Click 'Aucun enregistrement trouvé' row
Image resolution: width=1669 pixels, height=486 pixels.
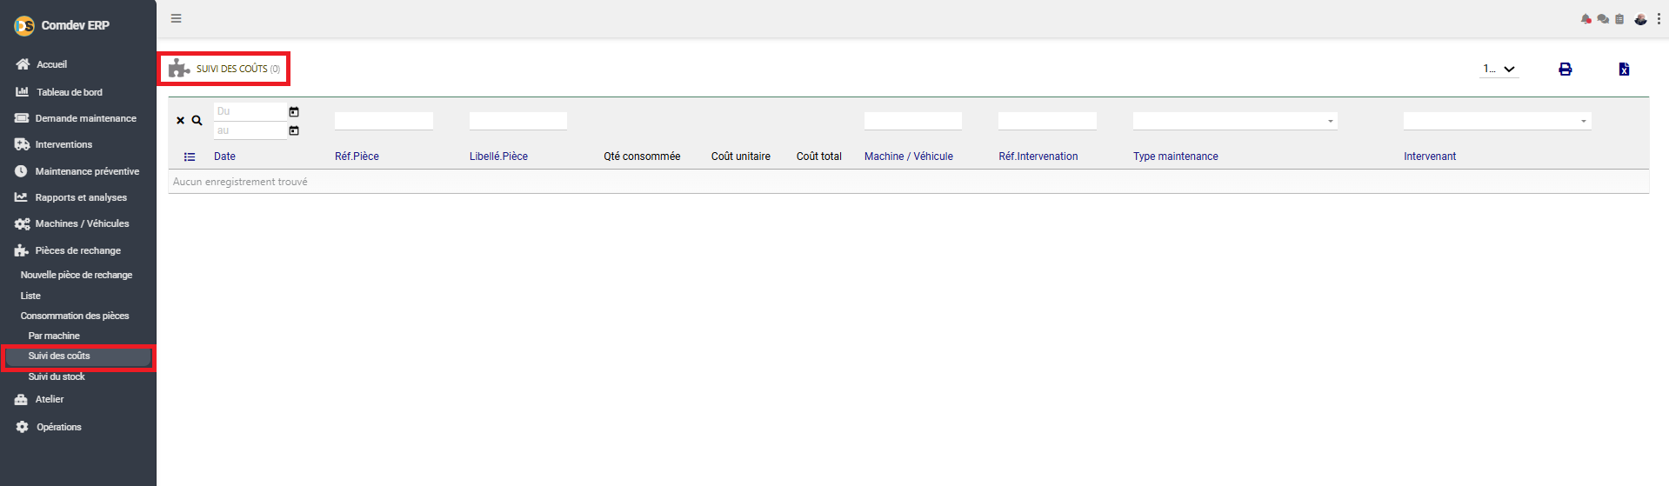909,182
